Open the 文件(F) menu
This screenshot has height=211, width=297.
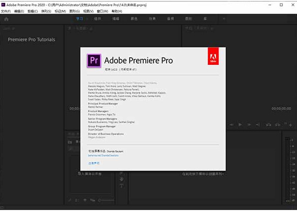pyautogui.click(x=6, y=11)
